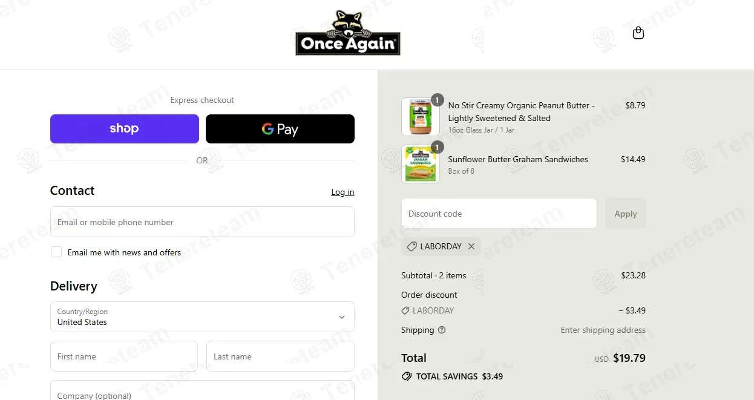Focus the Discount code field
This screenshot has width=754, height=400.
pos(499,214)
